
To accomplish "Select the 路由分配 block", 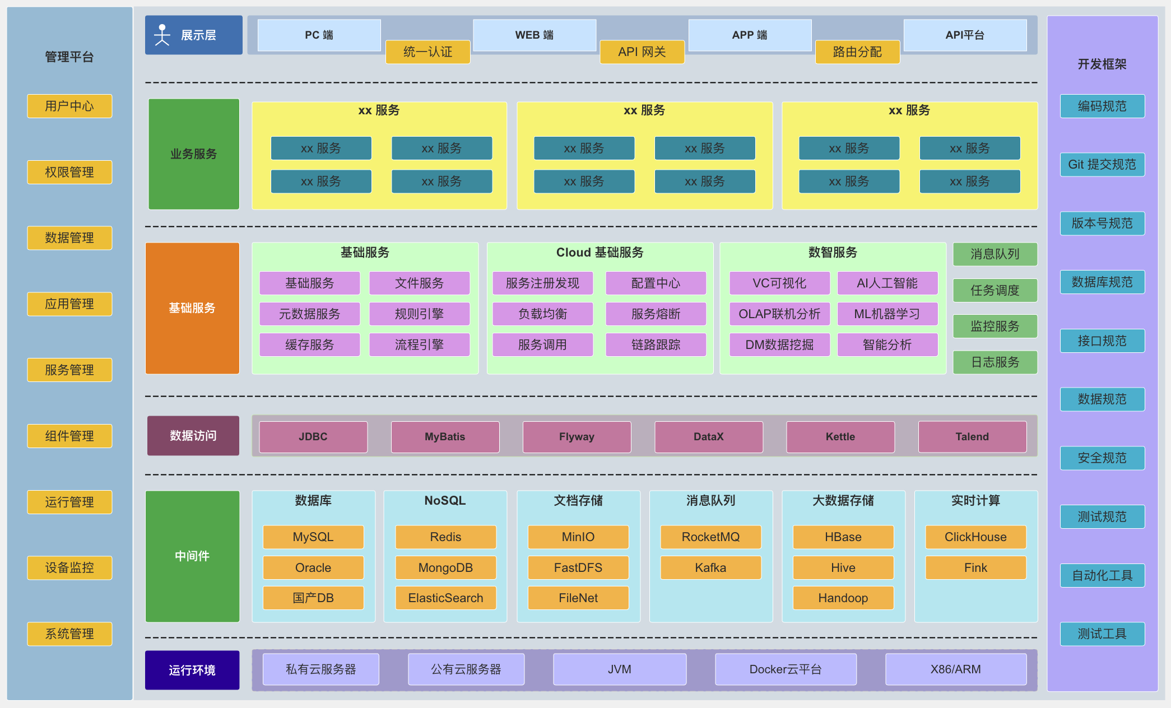I will [857, 52].
